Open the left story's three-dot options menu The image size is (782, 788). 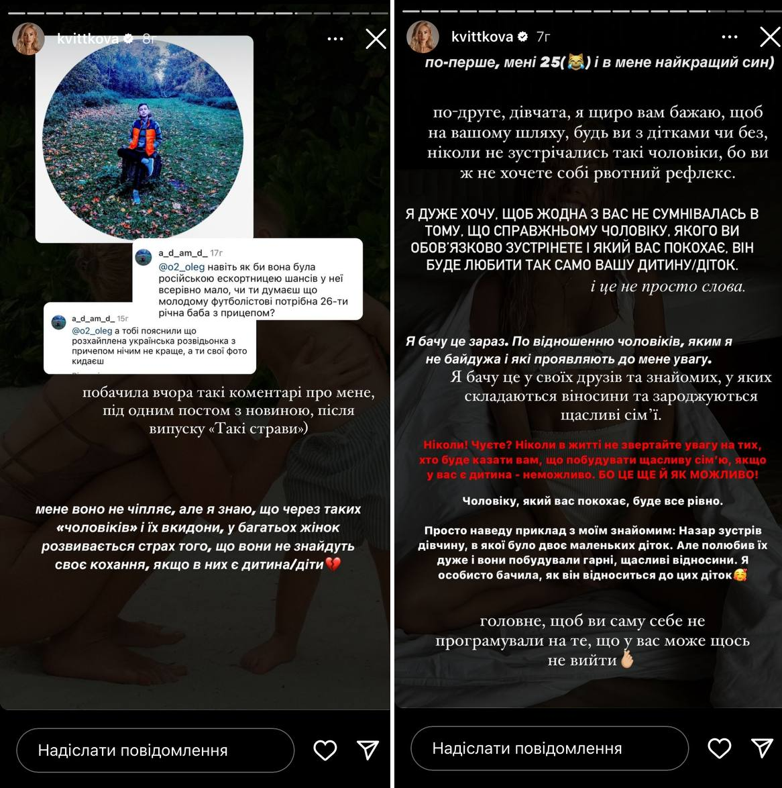pyautogui.click(x=335, y=39)
